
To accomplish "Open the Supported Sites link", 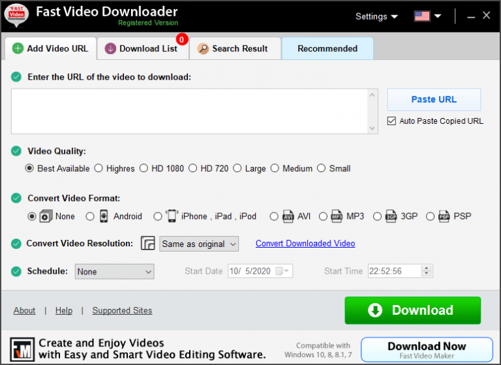I will 122,310.
